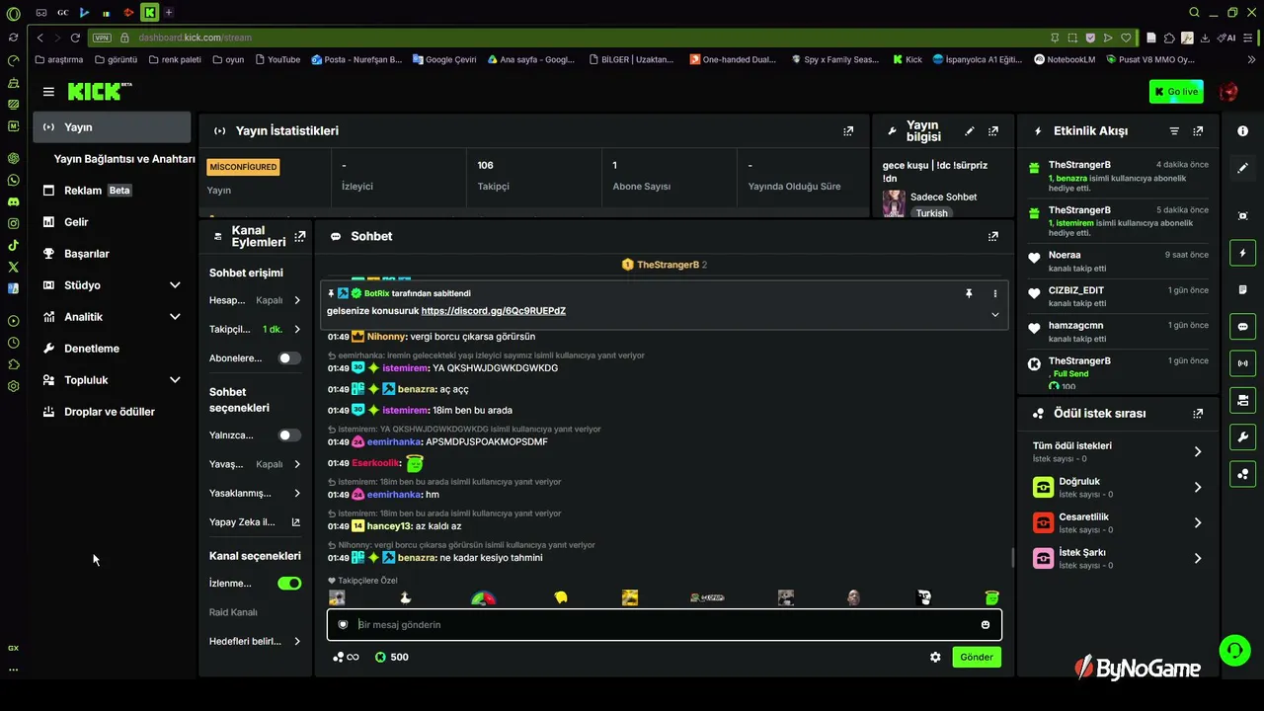Collapse the pinned message with chevron
Viewport: 1264px width, 711px height.
pos(994,314)
